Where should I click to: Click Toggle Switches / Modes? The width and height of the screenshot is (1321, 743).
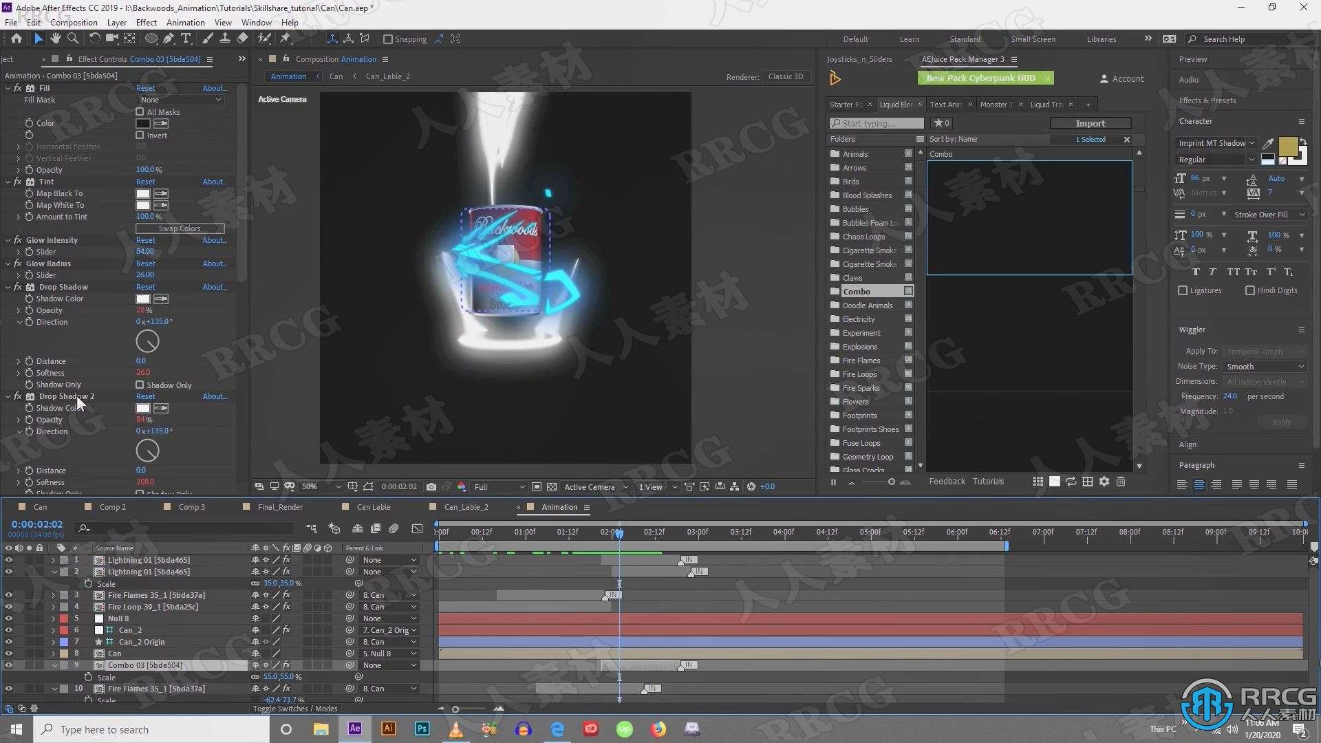pyautogui.click(x=295, y=709)
